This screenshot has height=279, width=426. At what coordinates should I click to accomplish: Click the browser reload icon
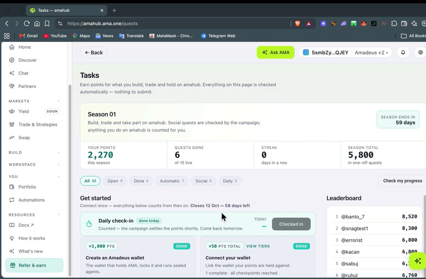[x=27, y=23]
